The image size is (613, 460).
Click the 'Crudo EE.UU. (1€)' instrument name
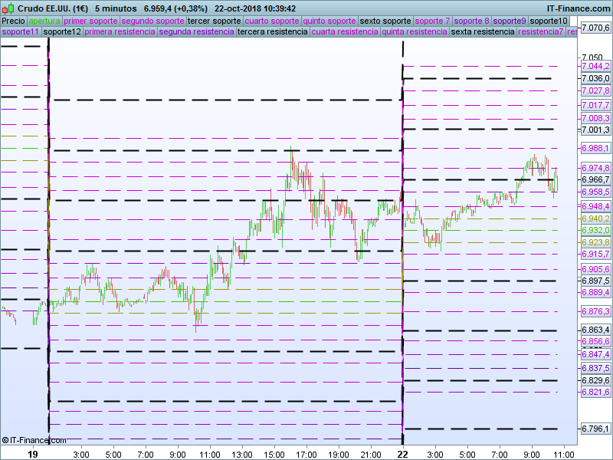point(52,8)
